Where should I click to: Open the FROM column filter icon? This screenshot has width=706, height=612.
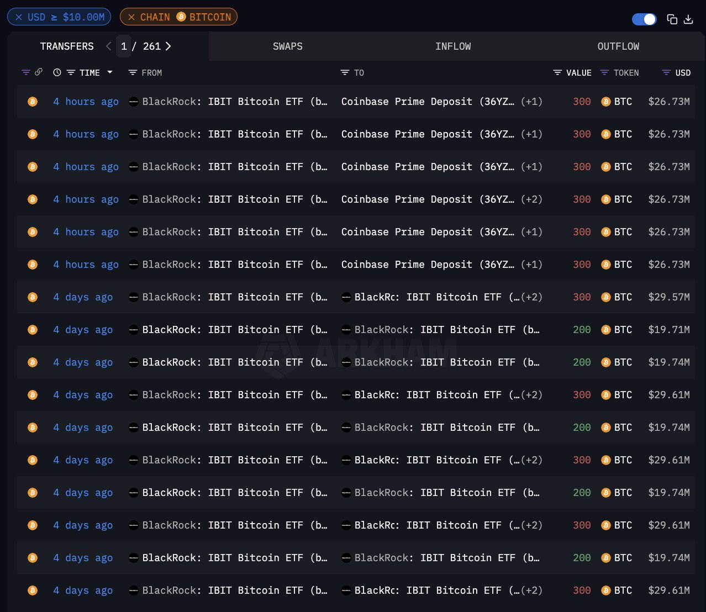coord(133,72)
